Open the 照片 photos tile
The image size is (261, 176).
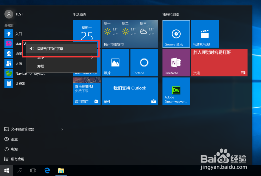[115, 62]
